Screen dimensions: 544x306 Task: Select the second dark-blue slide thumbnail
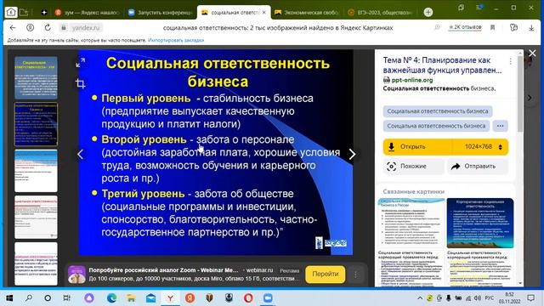[x=36, y=124]
